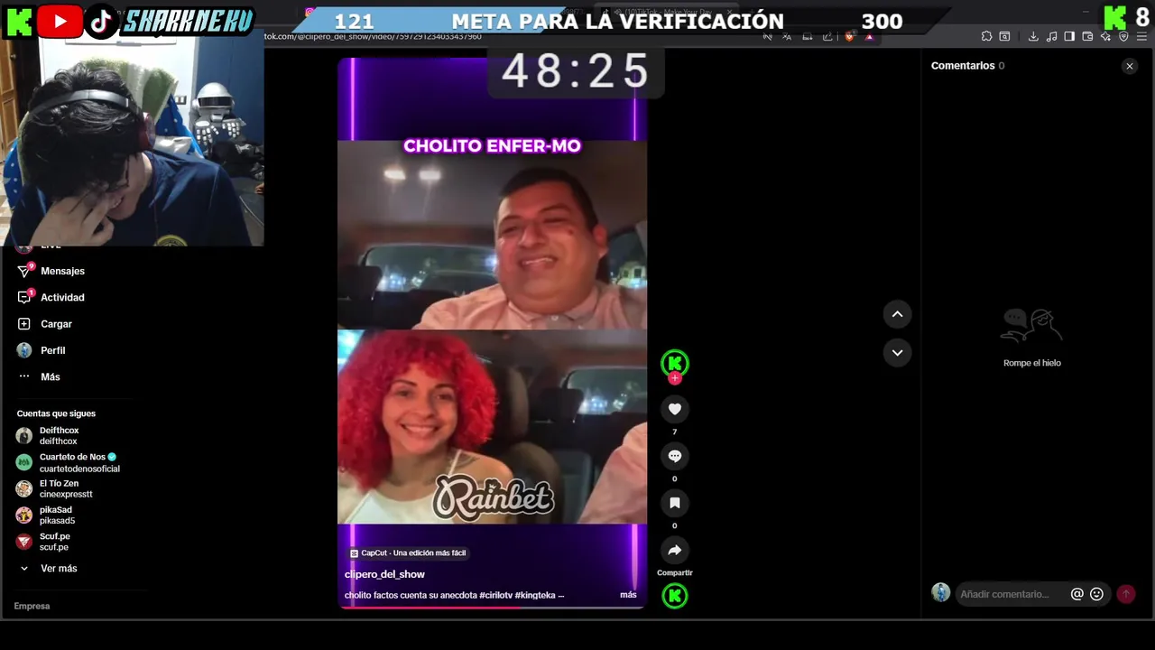
Task: Bookmark the video with the save icon
Action: click(674, 503)
